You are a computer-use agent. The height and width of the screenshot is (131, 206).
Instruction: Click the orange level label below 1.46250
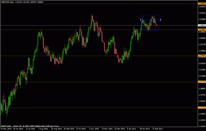(202, 108)
